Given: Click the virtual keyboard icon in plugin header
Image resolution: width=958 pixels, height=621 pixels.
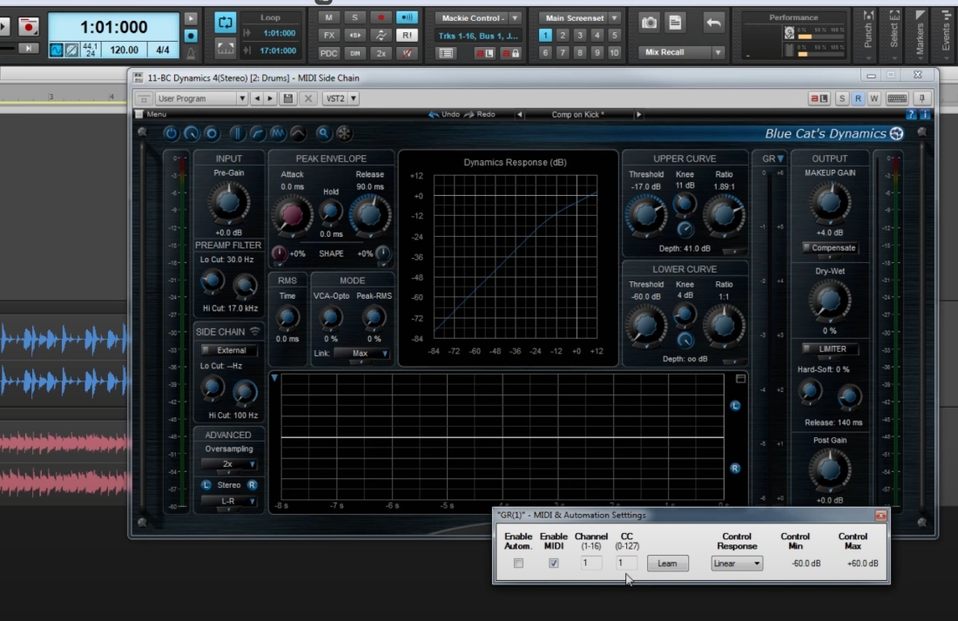Looking at the screenshot, I should pos(896,98).
